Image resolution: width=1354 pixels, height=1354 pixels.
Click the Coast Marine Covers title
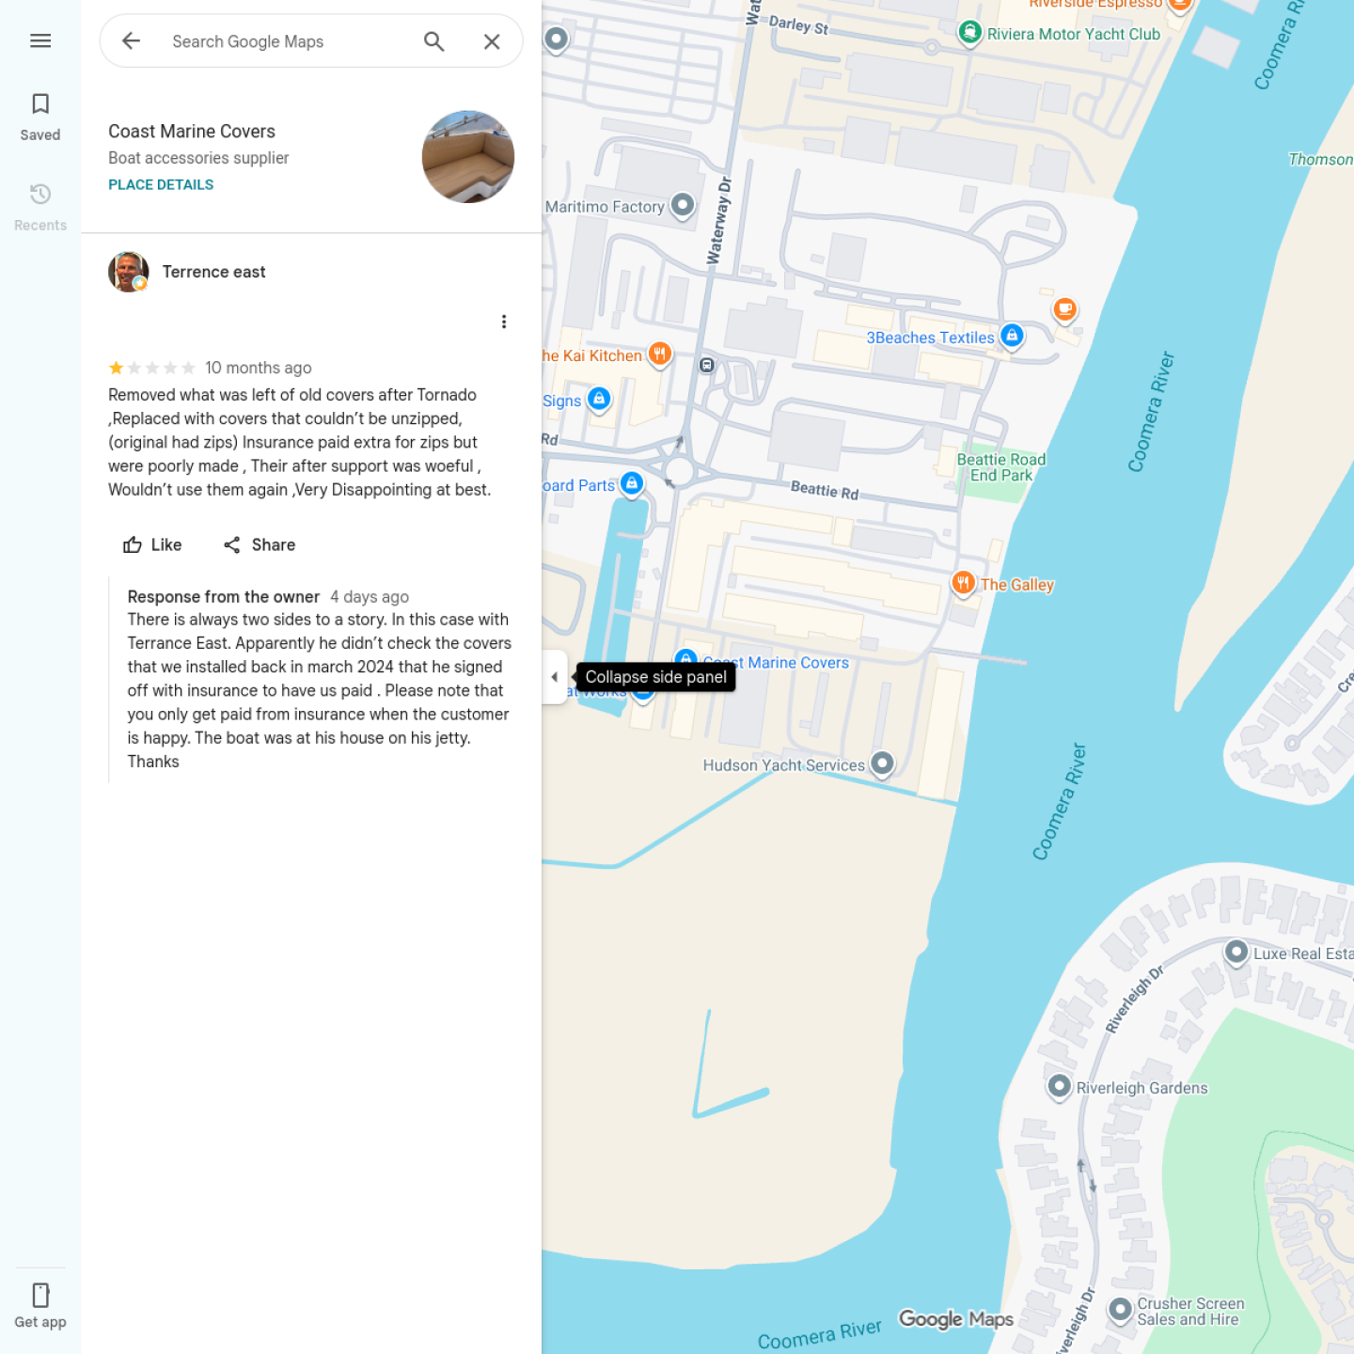192,132
